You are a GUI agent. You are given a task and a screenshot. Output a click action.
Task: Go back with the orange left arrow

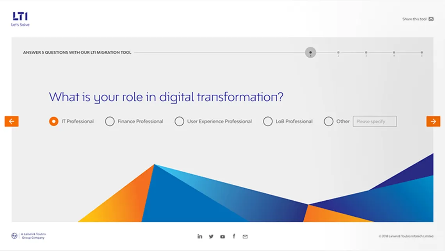pos(12,121)
